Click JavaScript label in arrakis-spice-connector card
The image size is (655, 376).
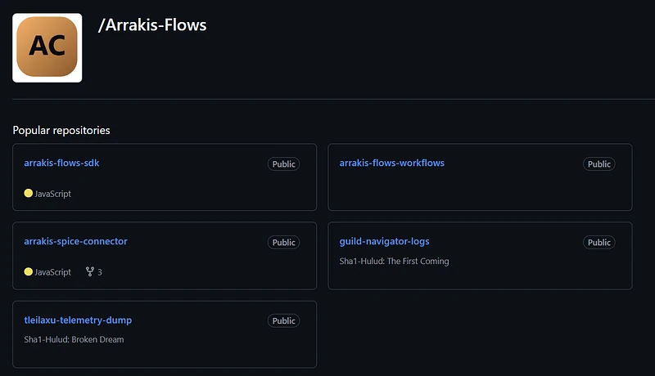tap(52, 272)
